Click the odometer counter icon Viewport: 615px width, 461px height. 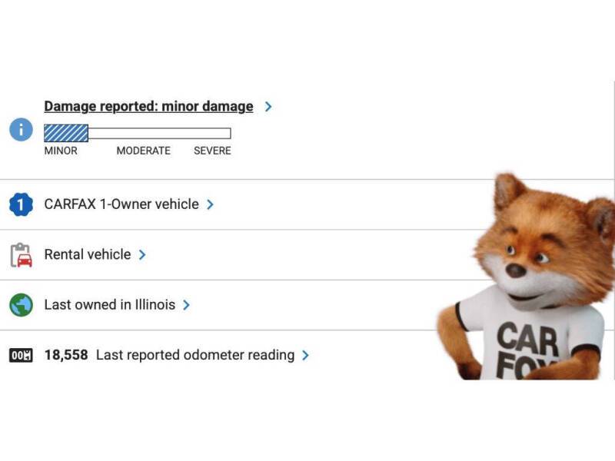(x=21, y=355)
